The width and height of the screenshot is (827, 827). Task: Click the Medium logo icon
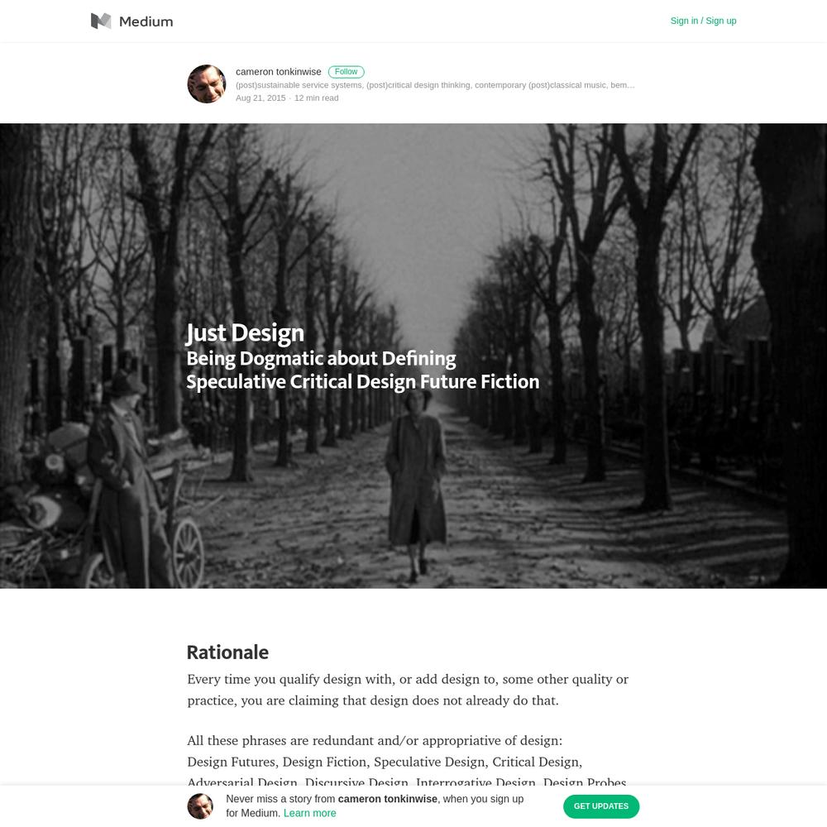[101, 22]
